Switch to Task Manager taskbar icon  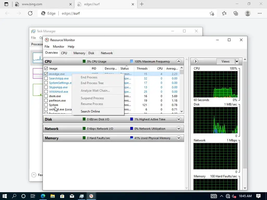tap(82, 196)
